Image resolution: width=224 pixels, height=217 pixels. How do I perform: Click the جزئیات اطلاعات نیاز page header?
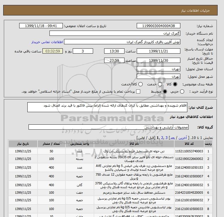pyautogui.click(x=195, y=10)
